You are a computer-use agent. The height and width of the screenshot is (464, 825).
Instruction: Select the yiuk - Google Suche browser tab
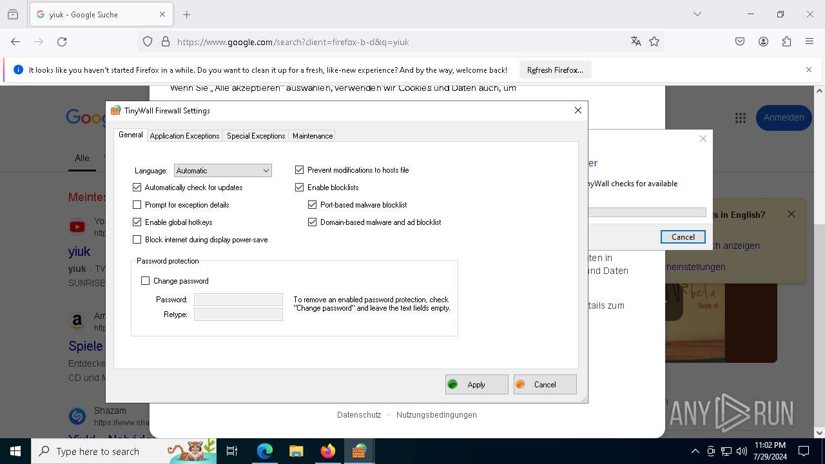pos(100,14)
